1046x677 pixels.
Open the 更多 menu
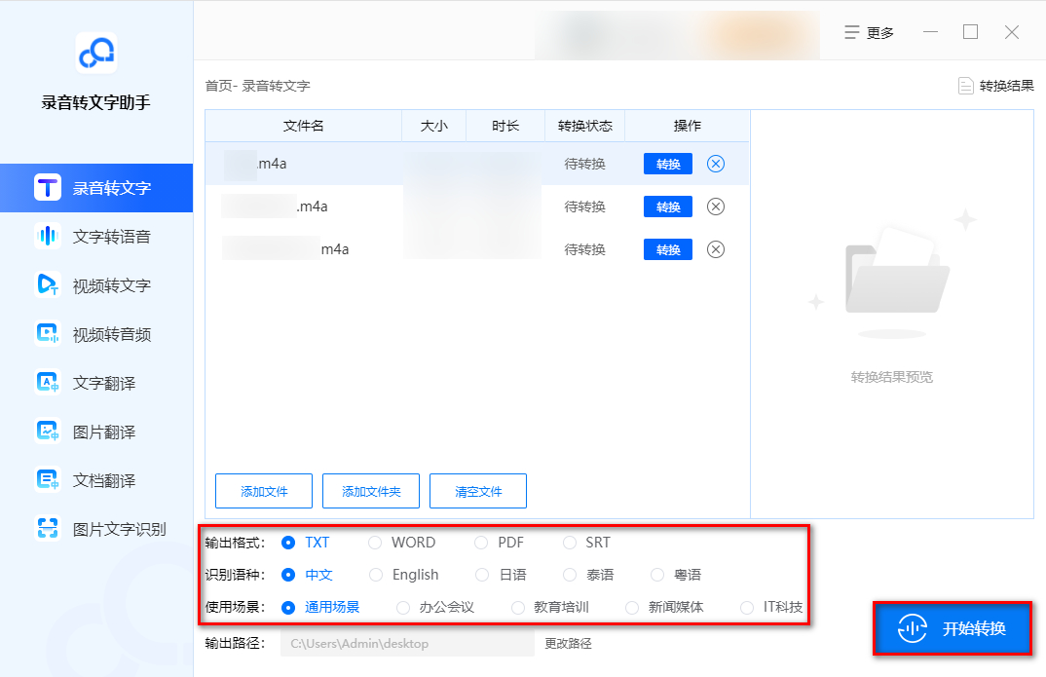coord(869,32)
